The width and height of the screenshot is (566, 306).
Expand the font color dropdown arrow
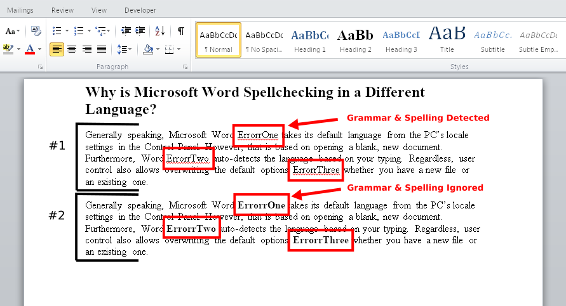click(x=40, y=49)
